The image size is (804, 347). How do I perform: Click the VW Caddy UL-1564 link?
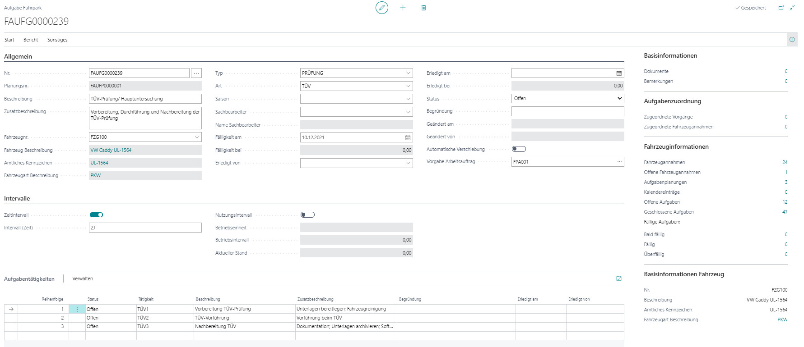pyautogui.click(x=111, y=150)
